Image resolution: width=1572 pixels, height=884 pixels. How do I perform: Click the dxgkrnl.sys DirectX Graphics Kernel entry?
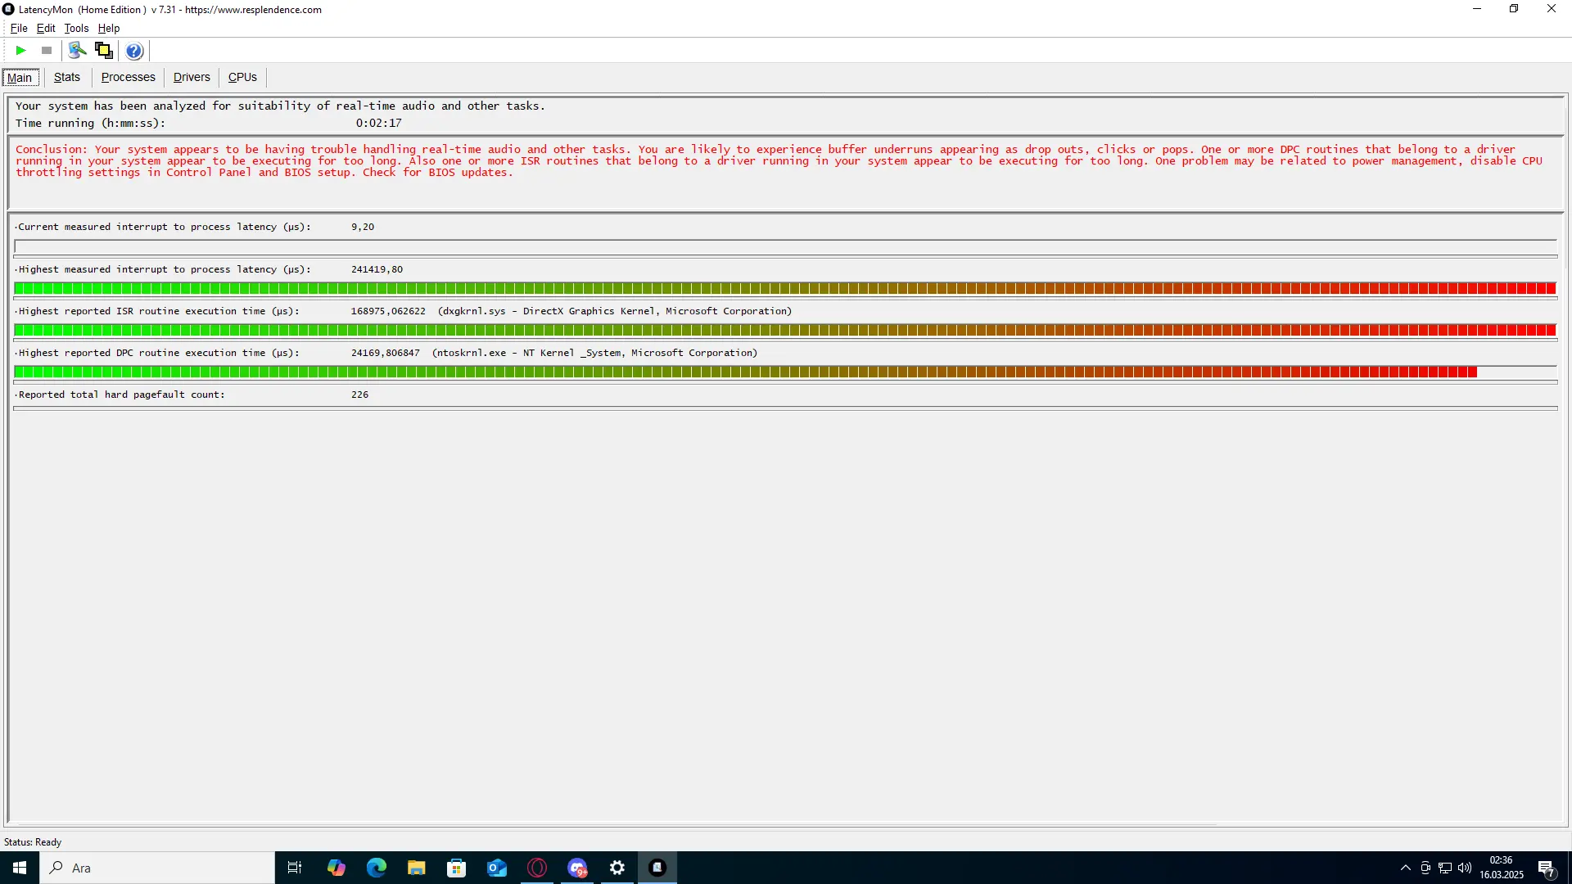(615, 311)
